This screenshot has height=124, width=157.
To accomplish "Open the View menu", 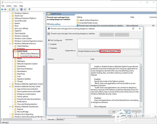I will [15, 6].
